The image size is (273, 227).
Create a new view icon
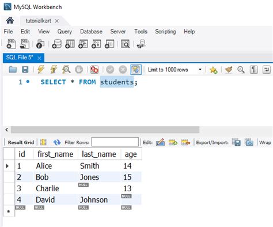83,44
